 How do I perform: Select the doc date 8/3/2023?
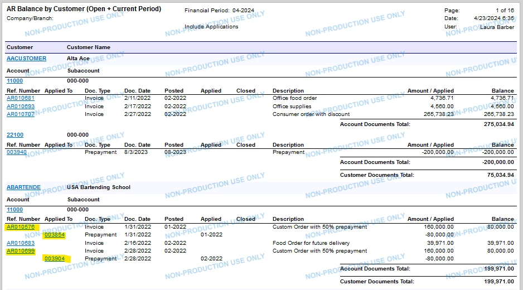coord(135,152)
